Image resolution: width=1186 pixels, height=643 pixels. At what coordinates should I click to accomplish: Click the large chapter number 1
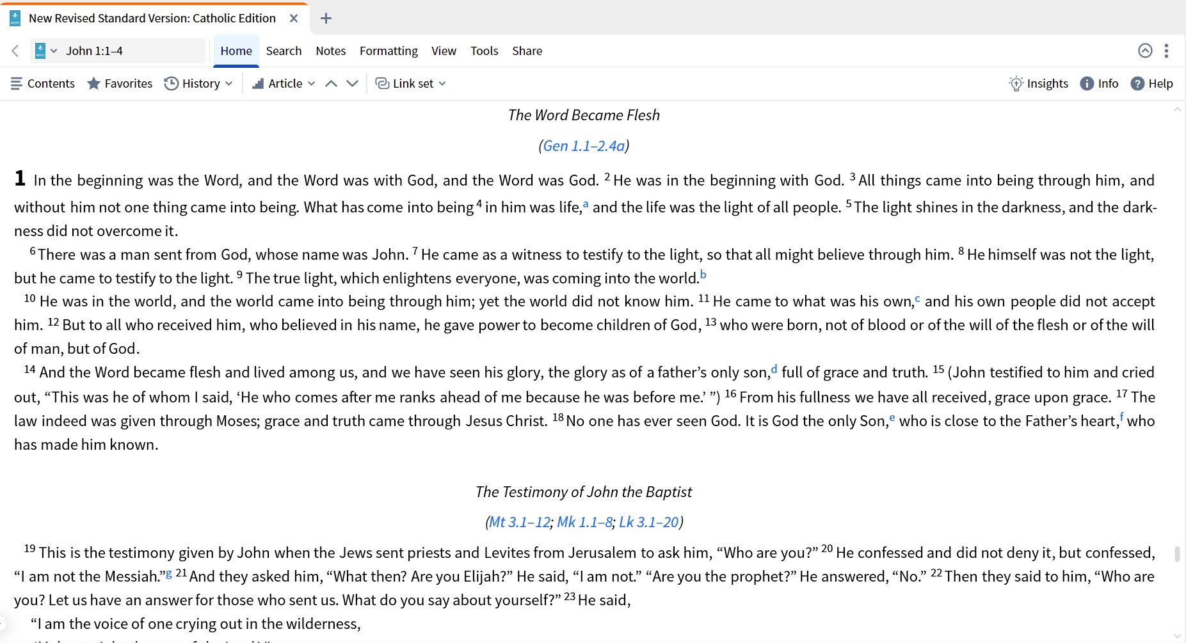pos(20,179)
